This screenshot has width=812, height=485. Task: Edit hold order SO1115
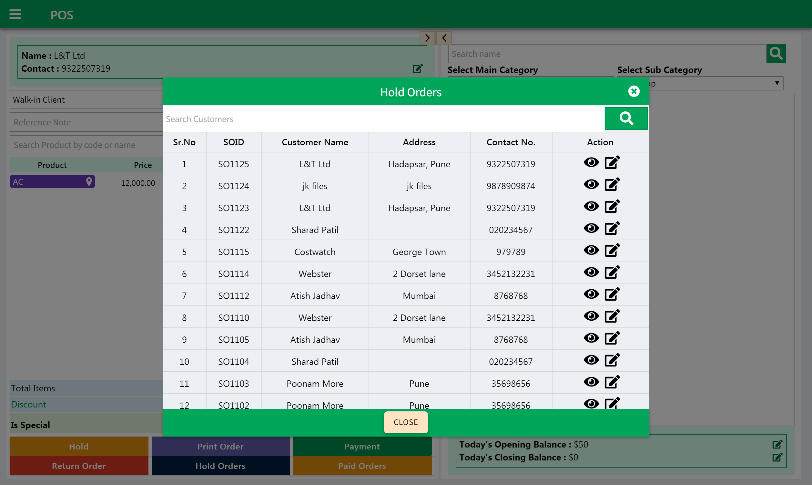612,250
